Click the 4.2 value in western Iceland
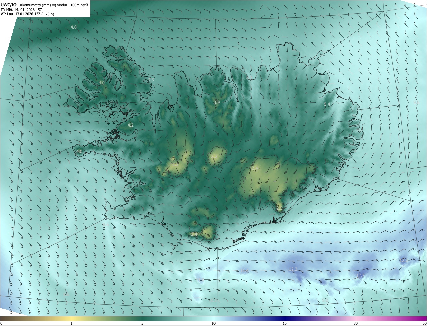This screenshot has width=427, height=326. (x=131, y=125)
